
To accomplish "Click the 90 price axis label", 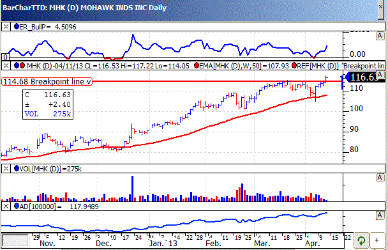I will [x=354, y=129].
